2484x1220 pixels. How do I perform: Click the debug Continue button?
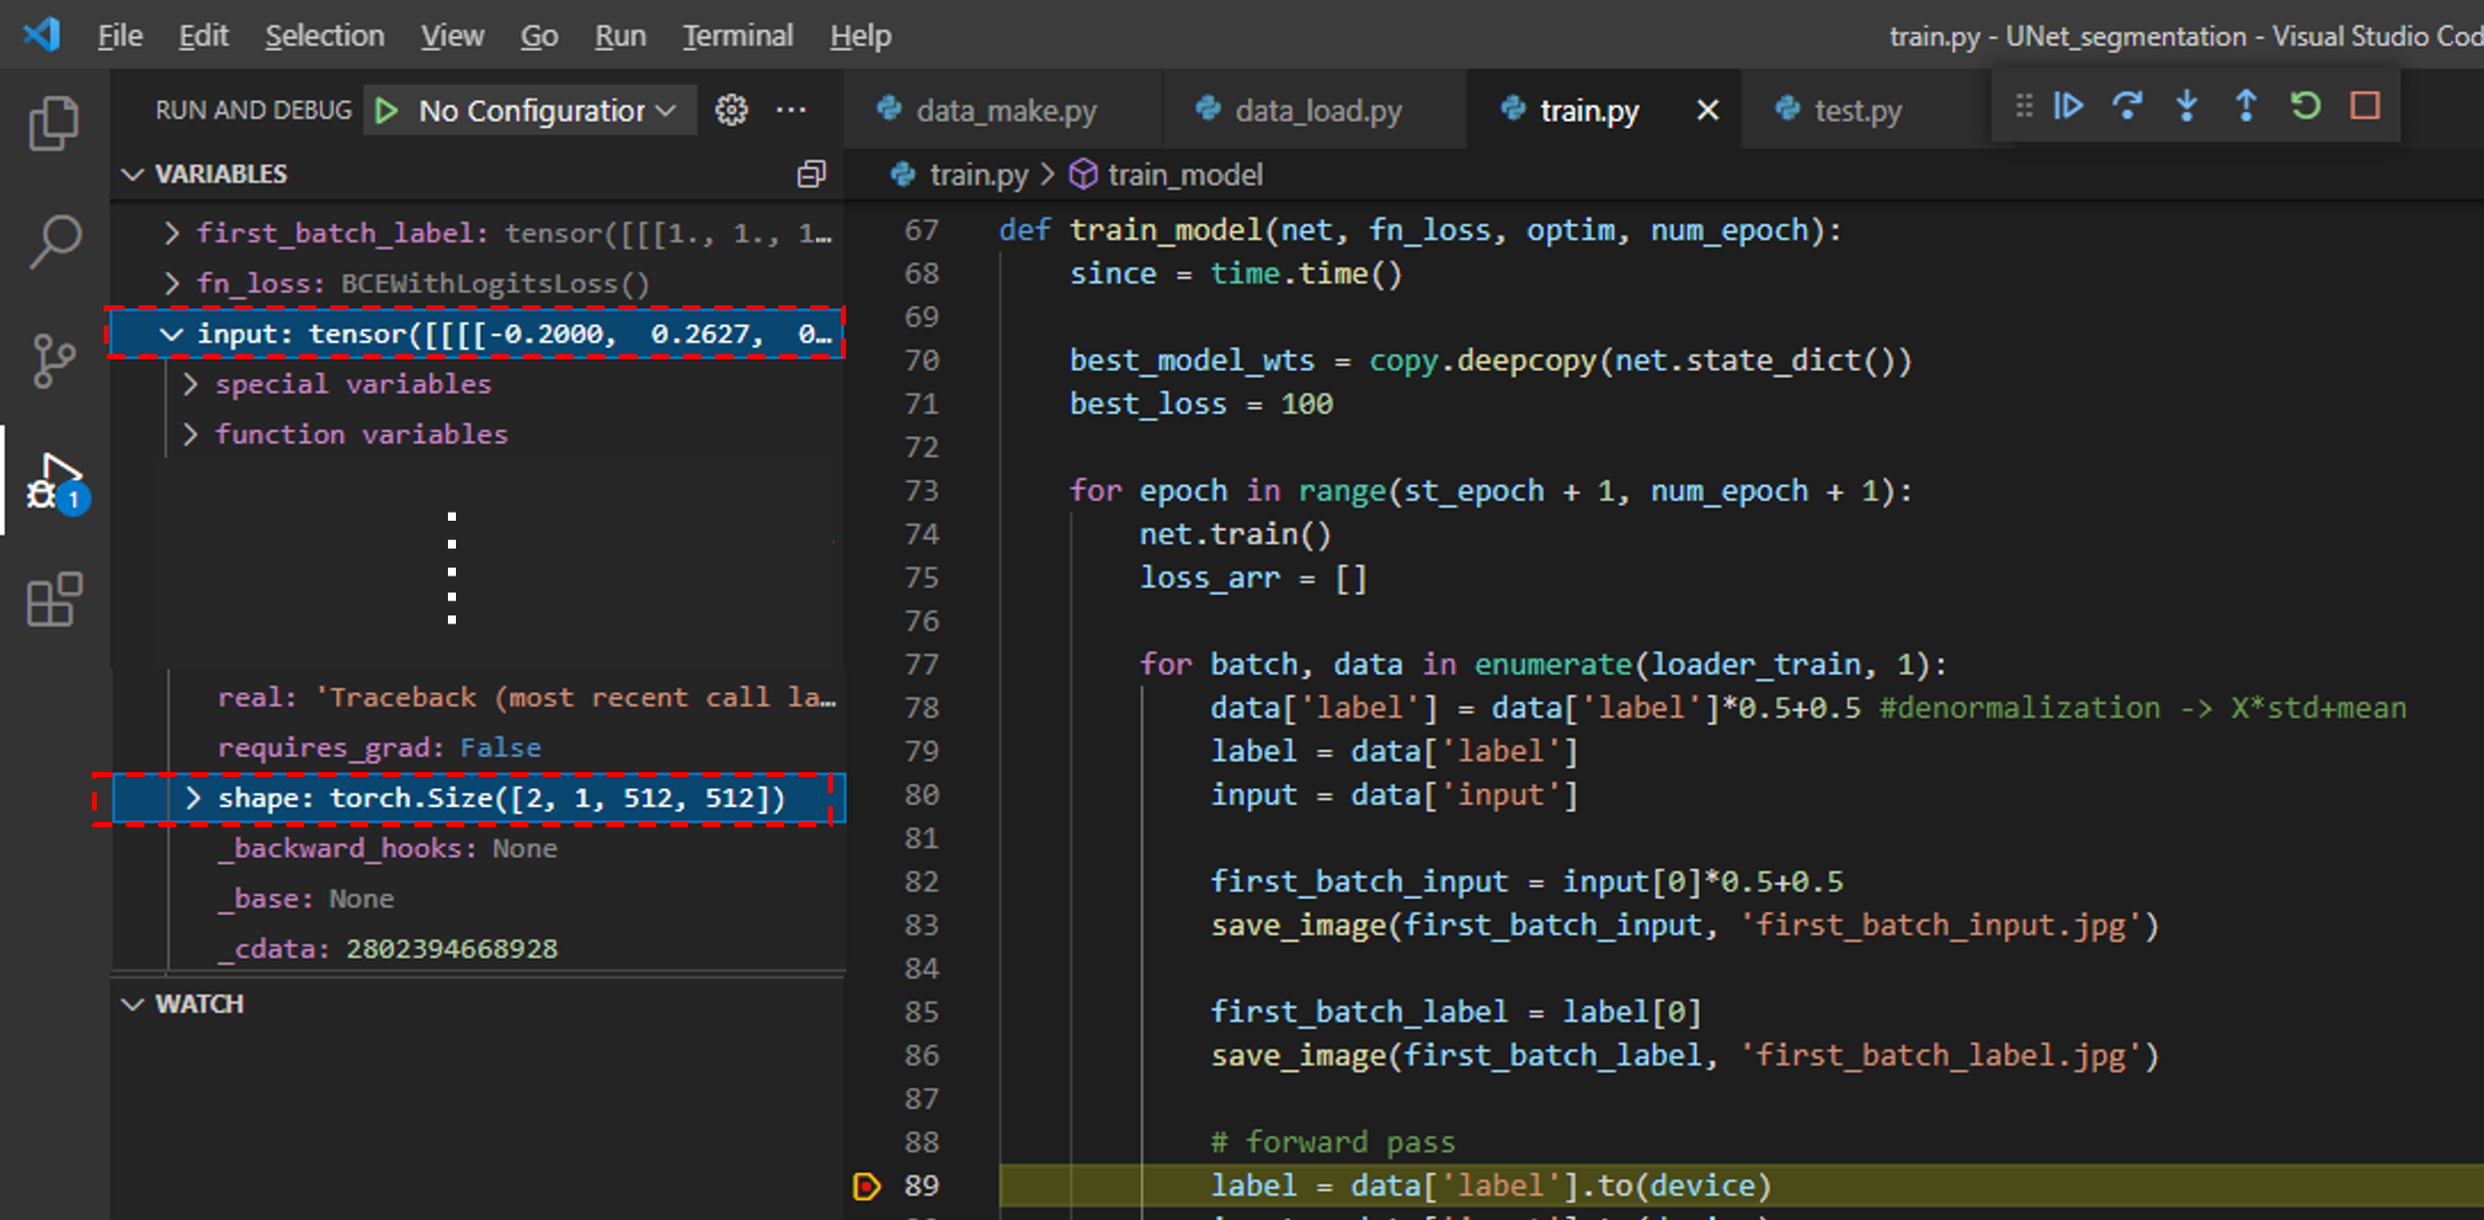[x=2069, y=106]
